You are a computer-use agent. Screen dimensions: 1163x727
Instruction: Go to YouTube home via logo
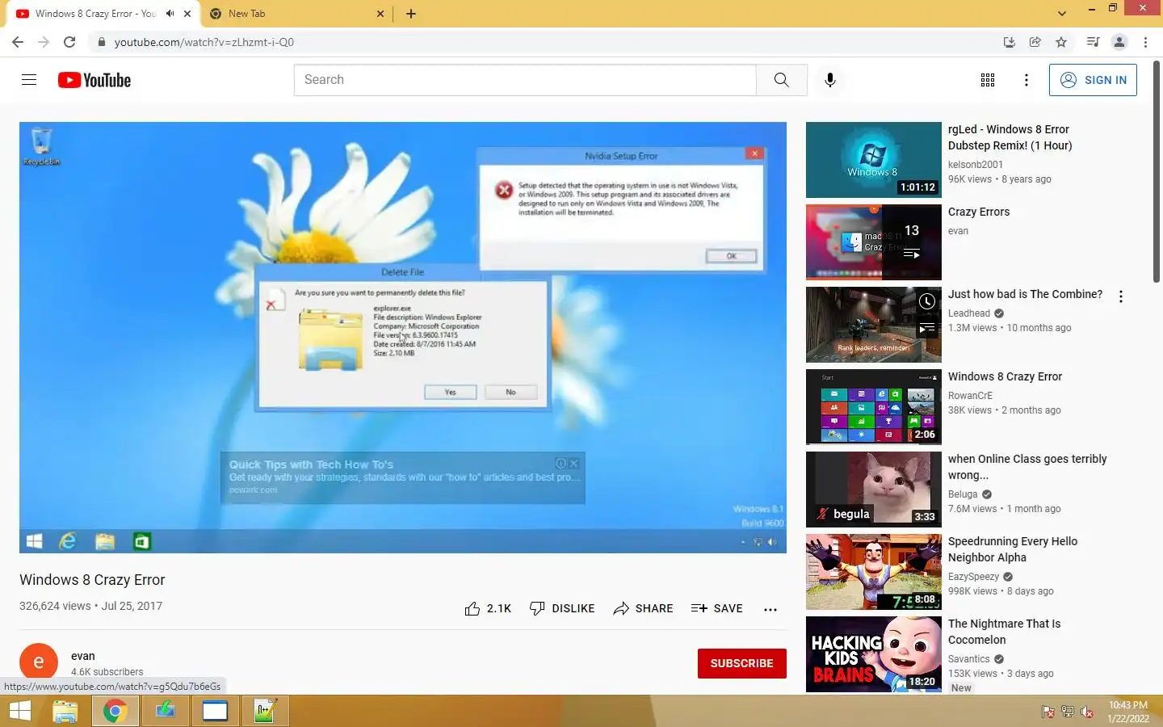(94, 80)
